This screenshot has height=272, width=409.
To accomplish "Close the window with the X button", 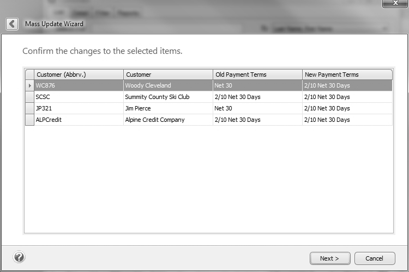I will [x=395, y=3].
